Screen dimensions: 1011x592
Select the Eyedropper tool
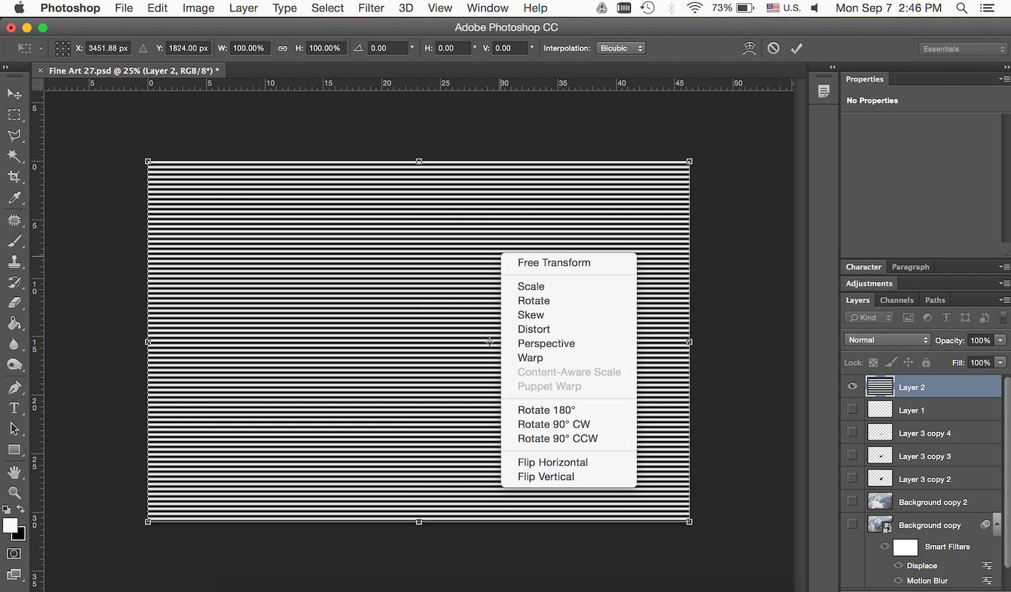click(14, 198)
